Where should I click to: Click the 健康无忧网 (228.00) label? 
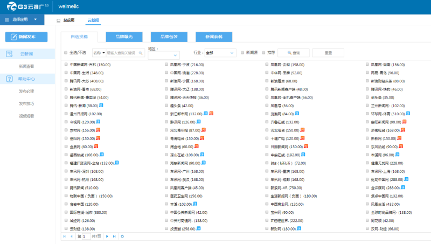(387, 163)
